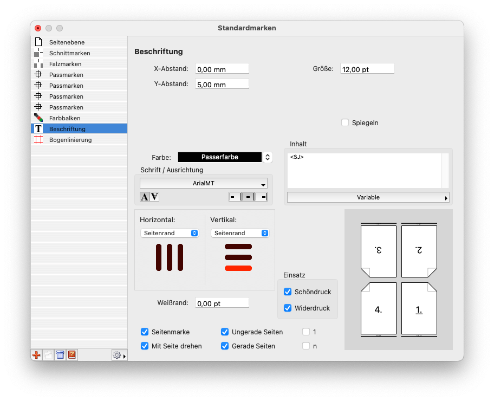This screenshot has width=494, height=401.
Task: Click into the X-Abstand field
Action: 222,69
